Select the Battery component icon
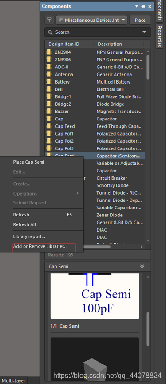This screenshot has height=384, width=166. coord(49,82)
